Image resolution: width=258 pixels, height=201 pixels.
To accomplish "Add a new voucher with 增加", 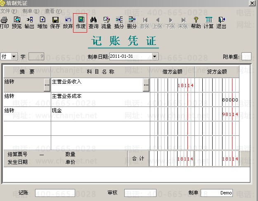I will [42, 23].
